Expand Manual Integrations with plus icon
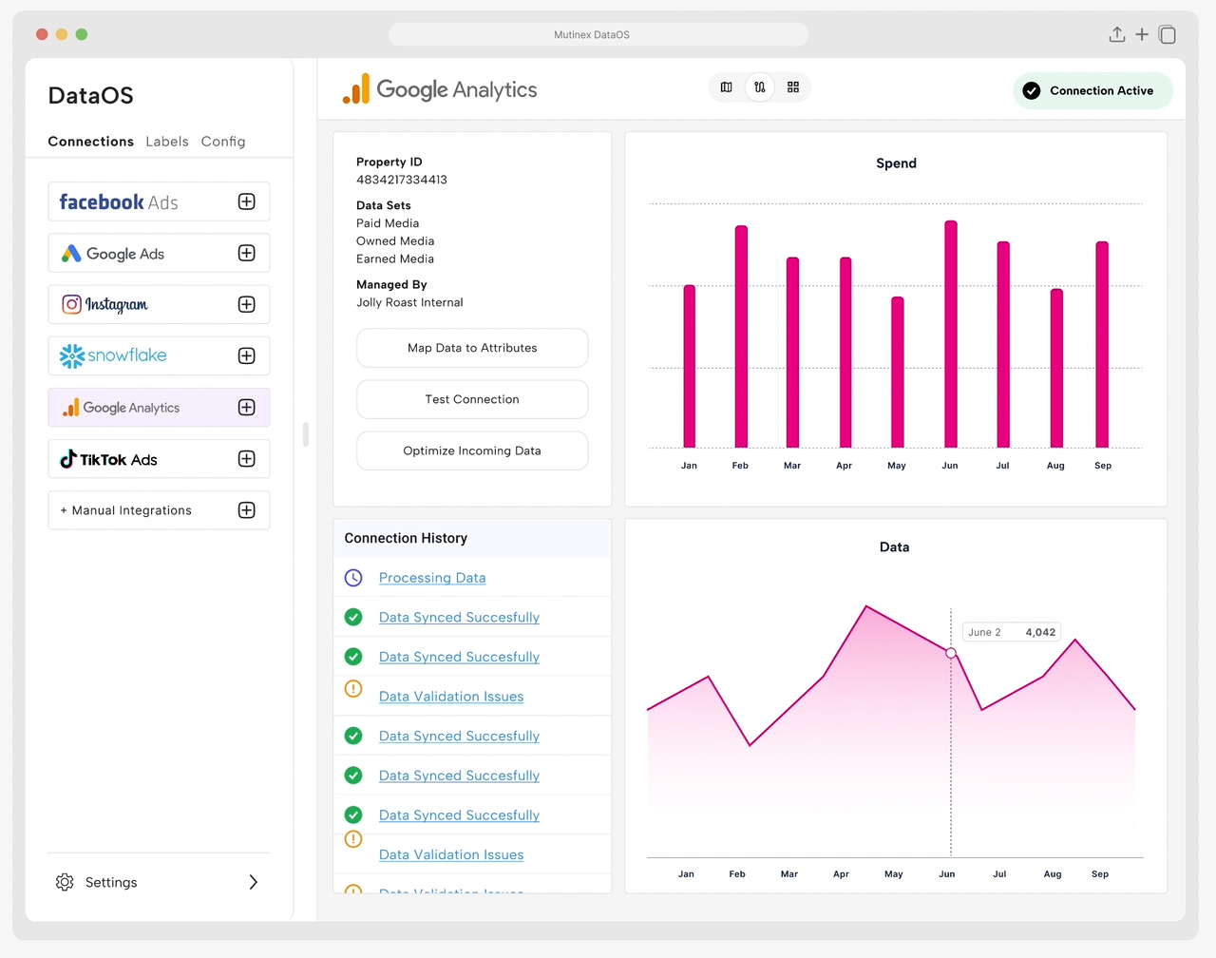 247,510
